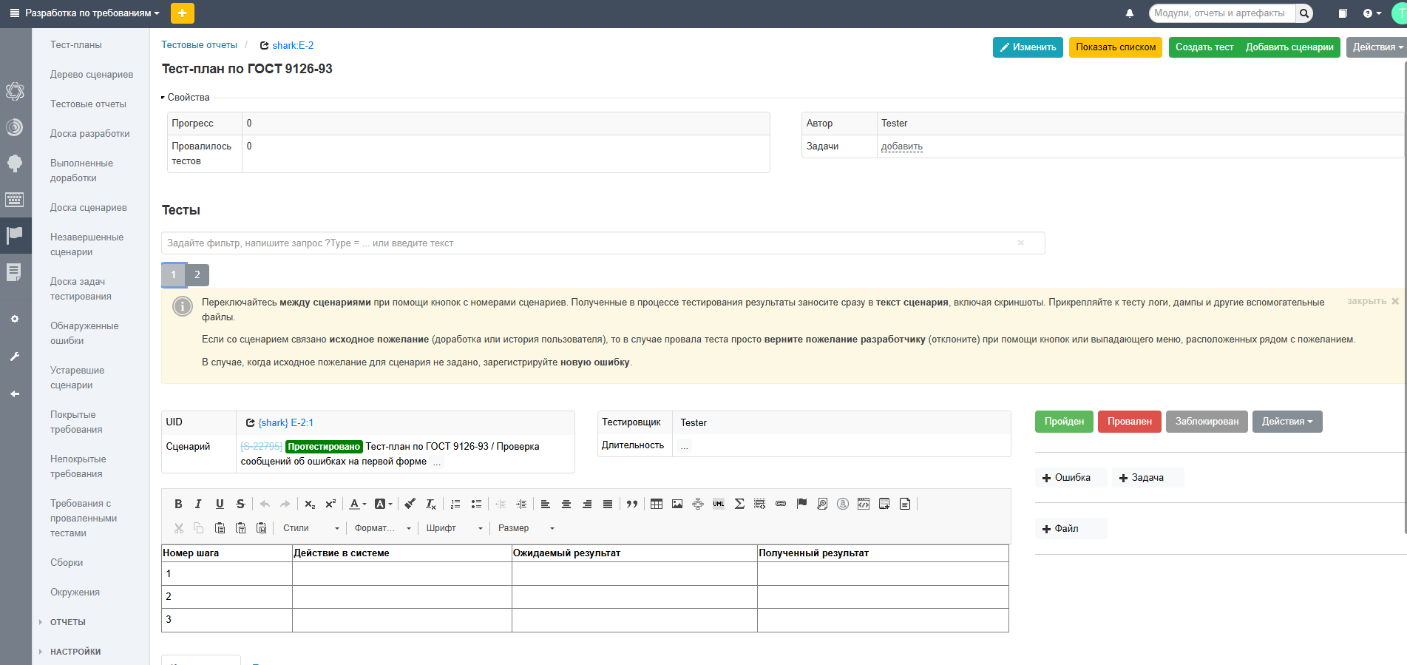This screenshot has height=665, width=1407.
Task: Click Показать списком button
Action: tap(1116, 47)
